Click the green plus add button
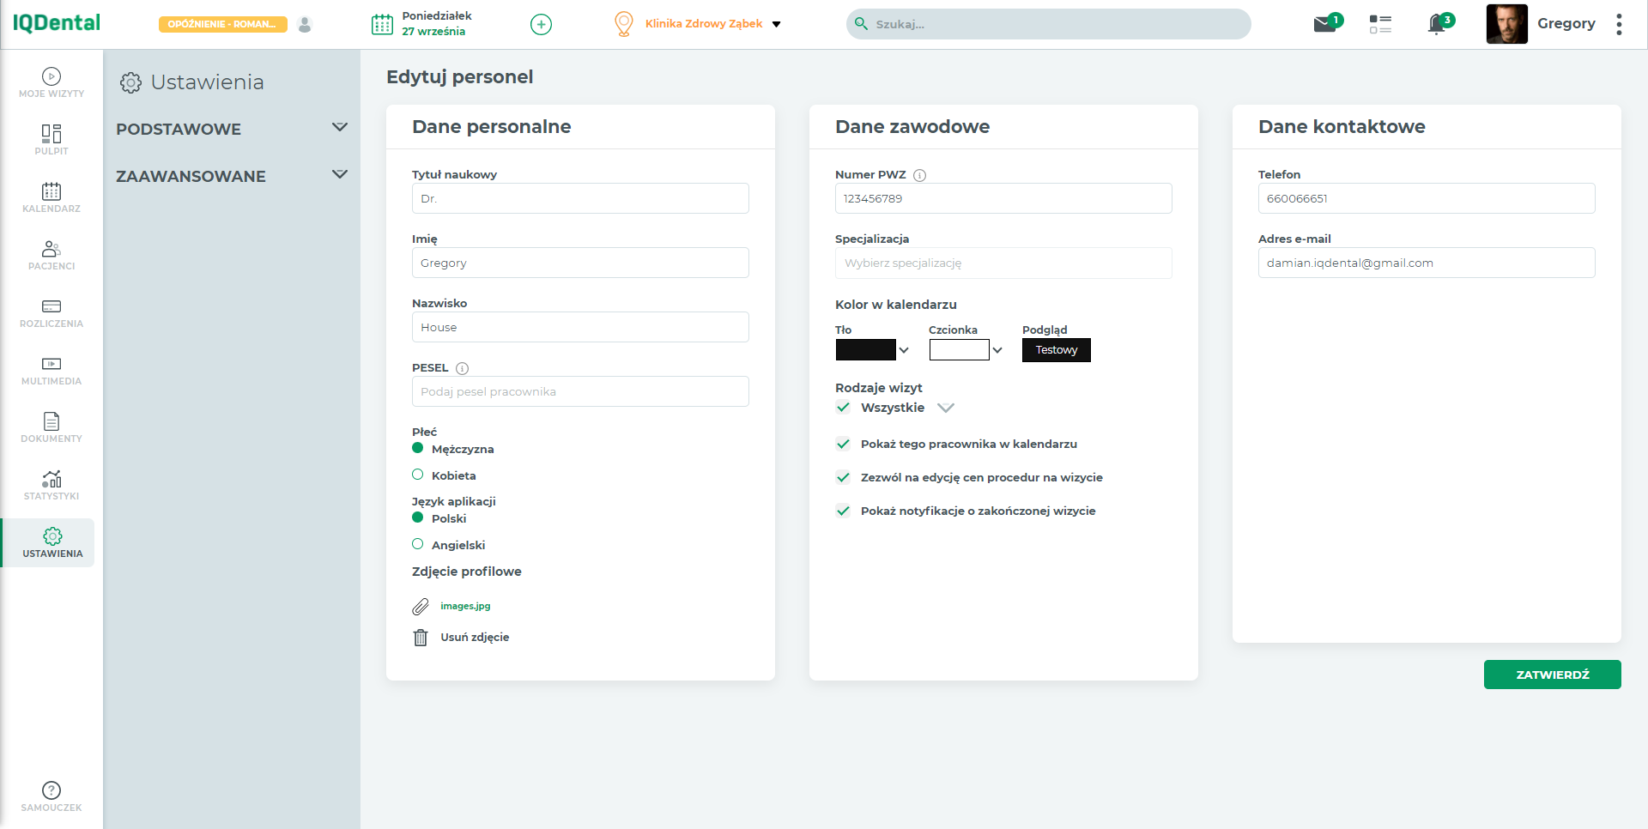This screenshot has height=829, width=1648. coord(541,24)
